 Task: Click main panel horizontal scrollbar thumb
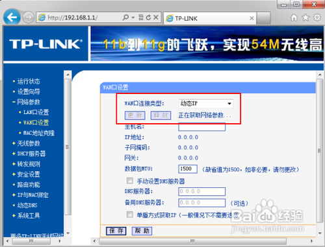pos(192,241)
